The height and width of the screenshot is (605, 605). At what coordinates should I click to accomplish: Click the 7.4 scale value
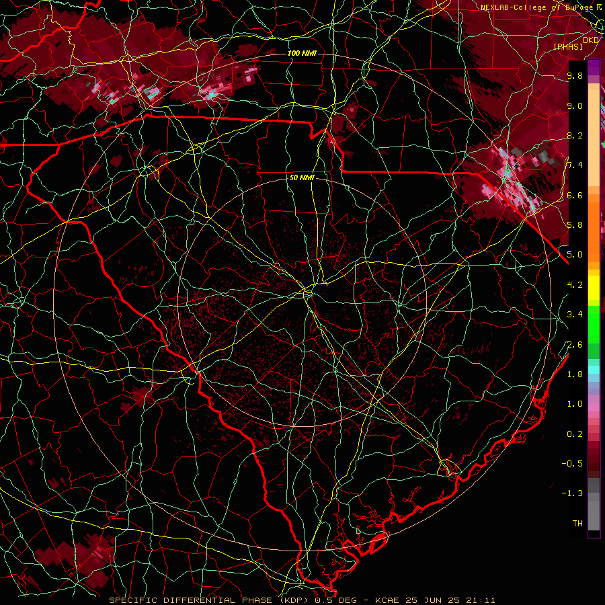pyautogui.click(x=575, y=165)
